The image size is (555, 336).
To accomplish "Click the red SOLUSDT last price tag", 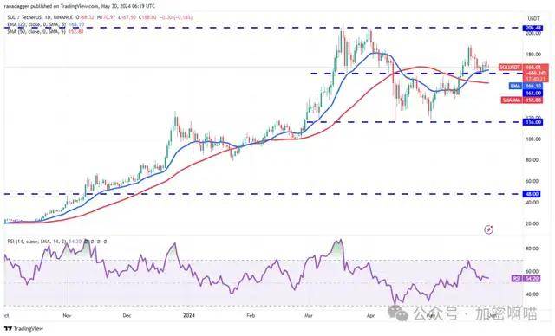I will [x=524, y=68].
